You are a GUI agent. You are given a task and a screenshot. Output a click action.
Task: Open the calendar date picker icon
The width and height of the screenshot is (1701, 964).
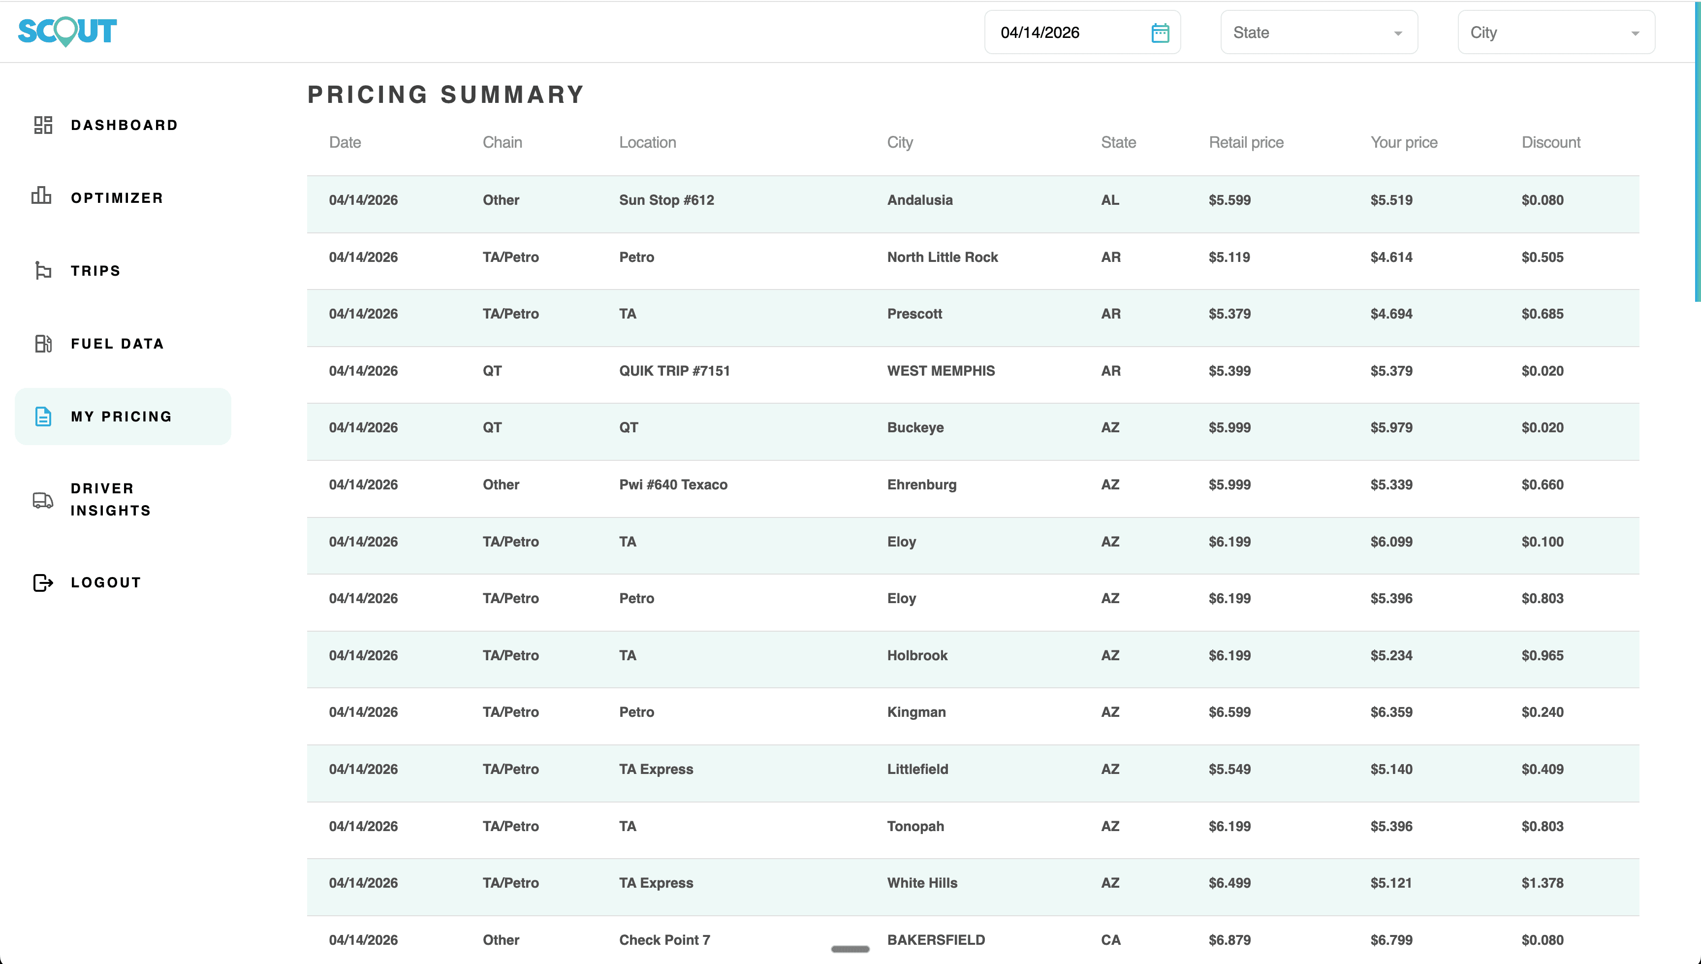1160,32
